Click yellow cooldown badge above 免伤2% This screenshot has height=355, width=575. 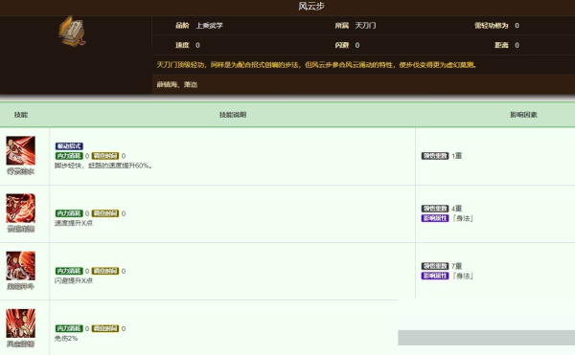point(105,328)
